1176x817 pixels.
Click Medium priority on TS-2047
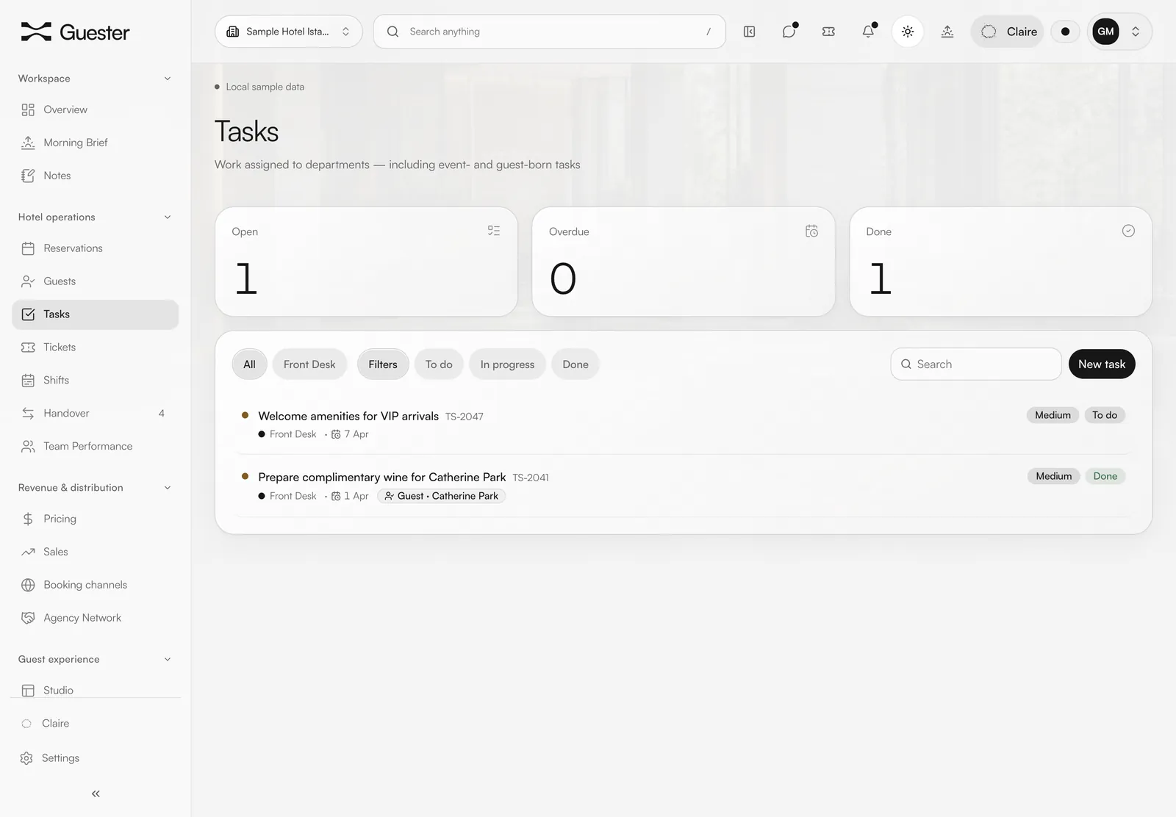(1053, 415)
